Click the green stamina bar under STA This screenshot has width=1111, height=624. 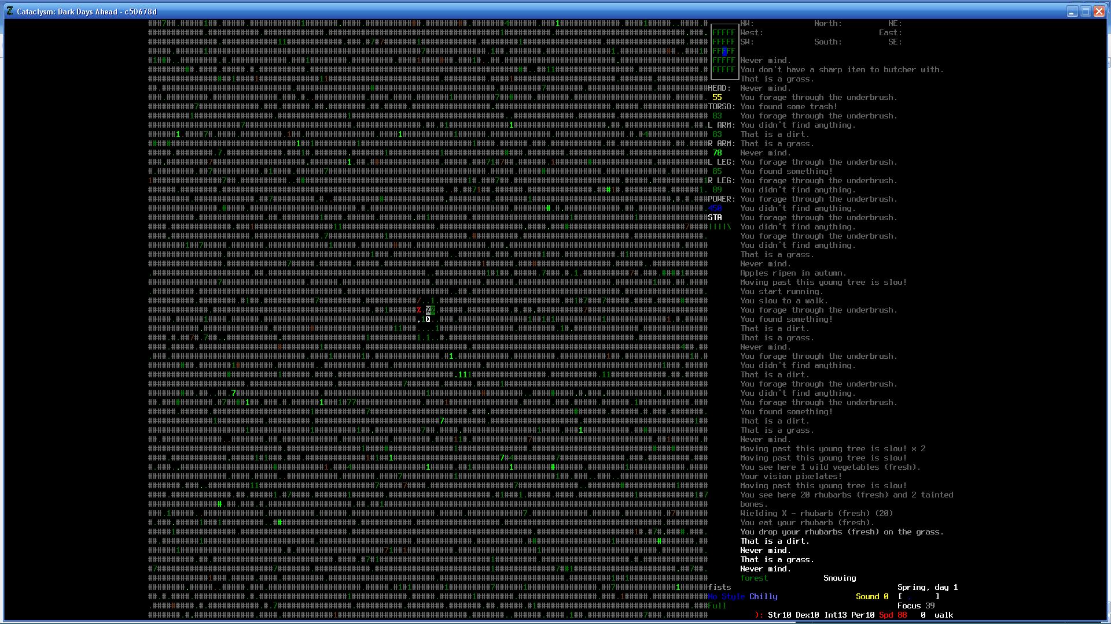click(720, 227)
